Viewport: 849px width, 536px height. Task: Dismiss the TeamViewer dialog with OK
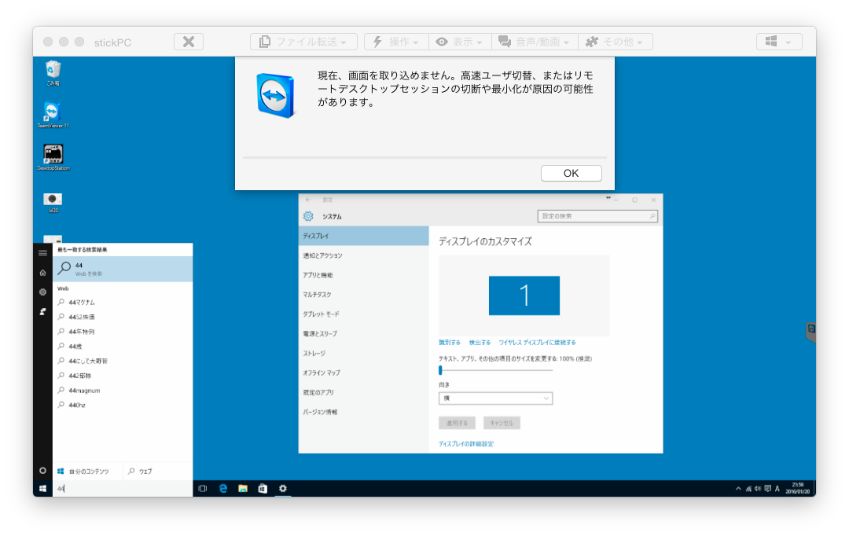coord(572,173)
